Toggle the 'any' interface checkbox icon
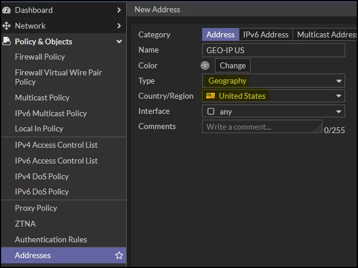The height and width of the screenshot is (268, 358). coord(210,112)
